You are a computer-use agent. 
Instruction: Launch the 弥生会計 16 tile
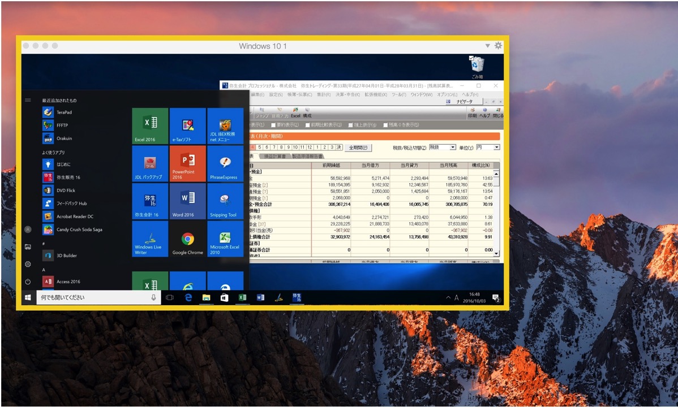point(150,201)
